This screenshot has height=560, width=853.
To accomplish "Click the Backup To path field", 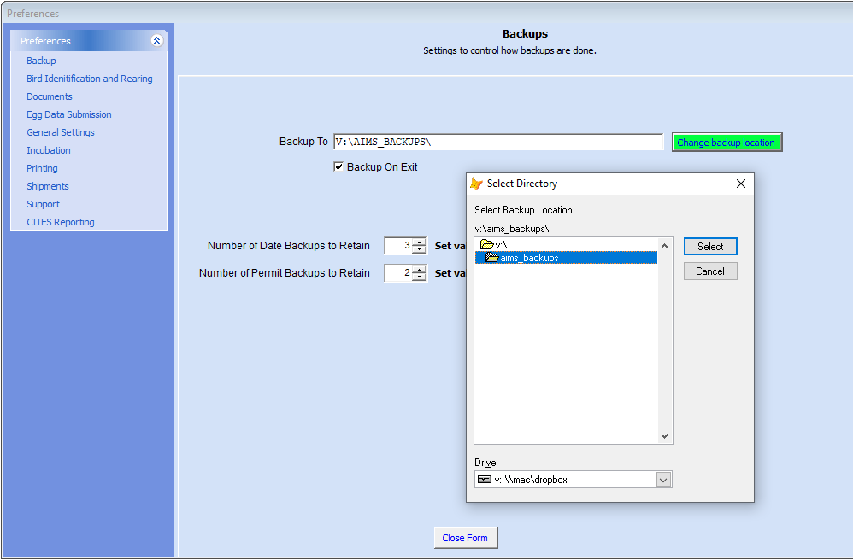I will click(x=498, y=142).
